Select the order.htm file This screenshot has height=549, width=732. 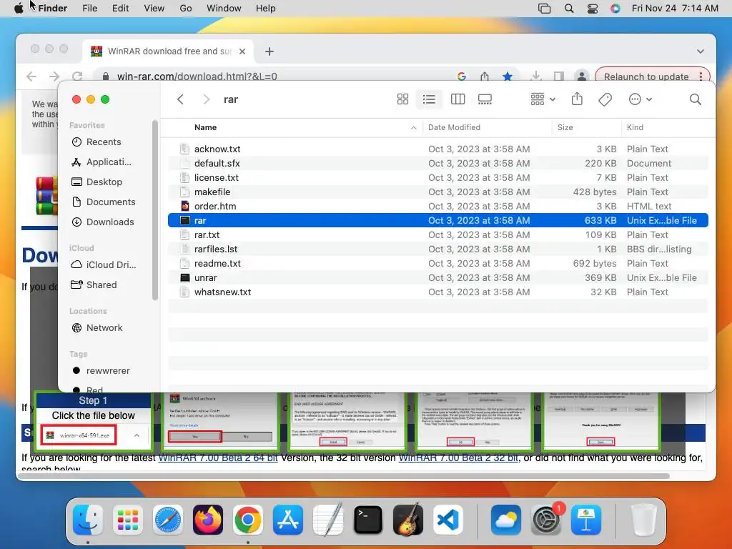pos(438,207)
